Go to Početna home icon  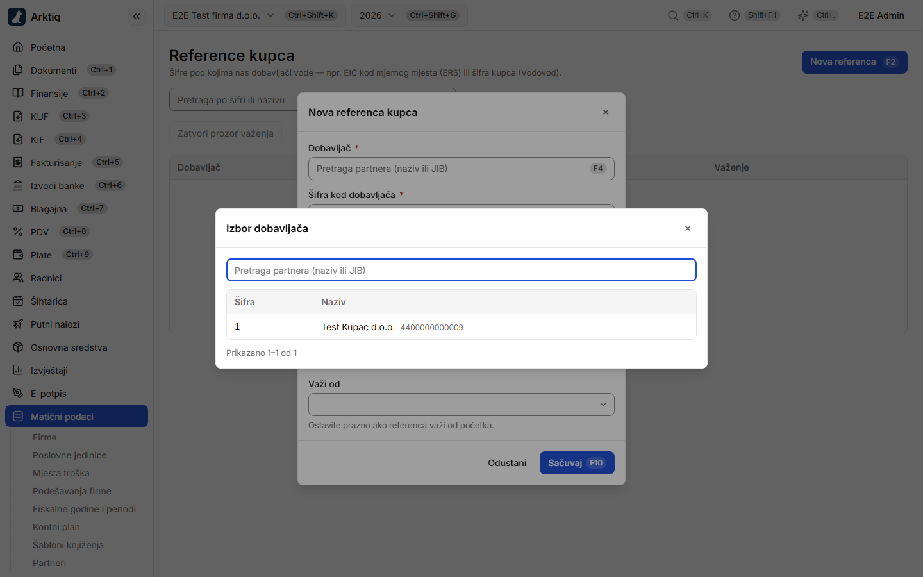[x=18, y=47]
